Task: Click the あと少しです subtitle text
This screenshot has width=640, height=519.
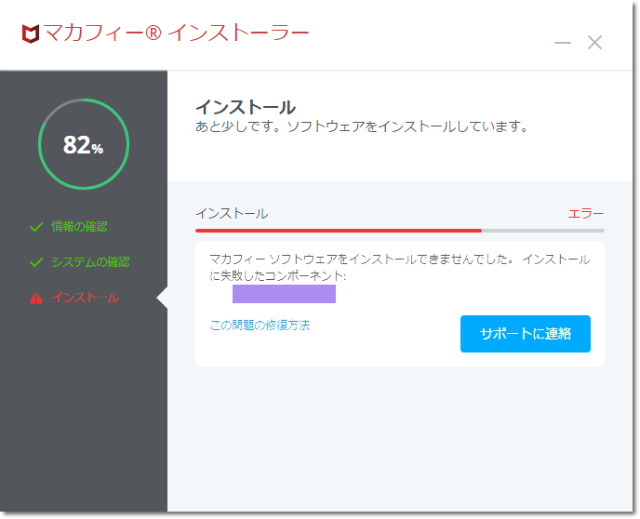Action: [x=362, y=126]
